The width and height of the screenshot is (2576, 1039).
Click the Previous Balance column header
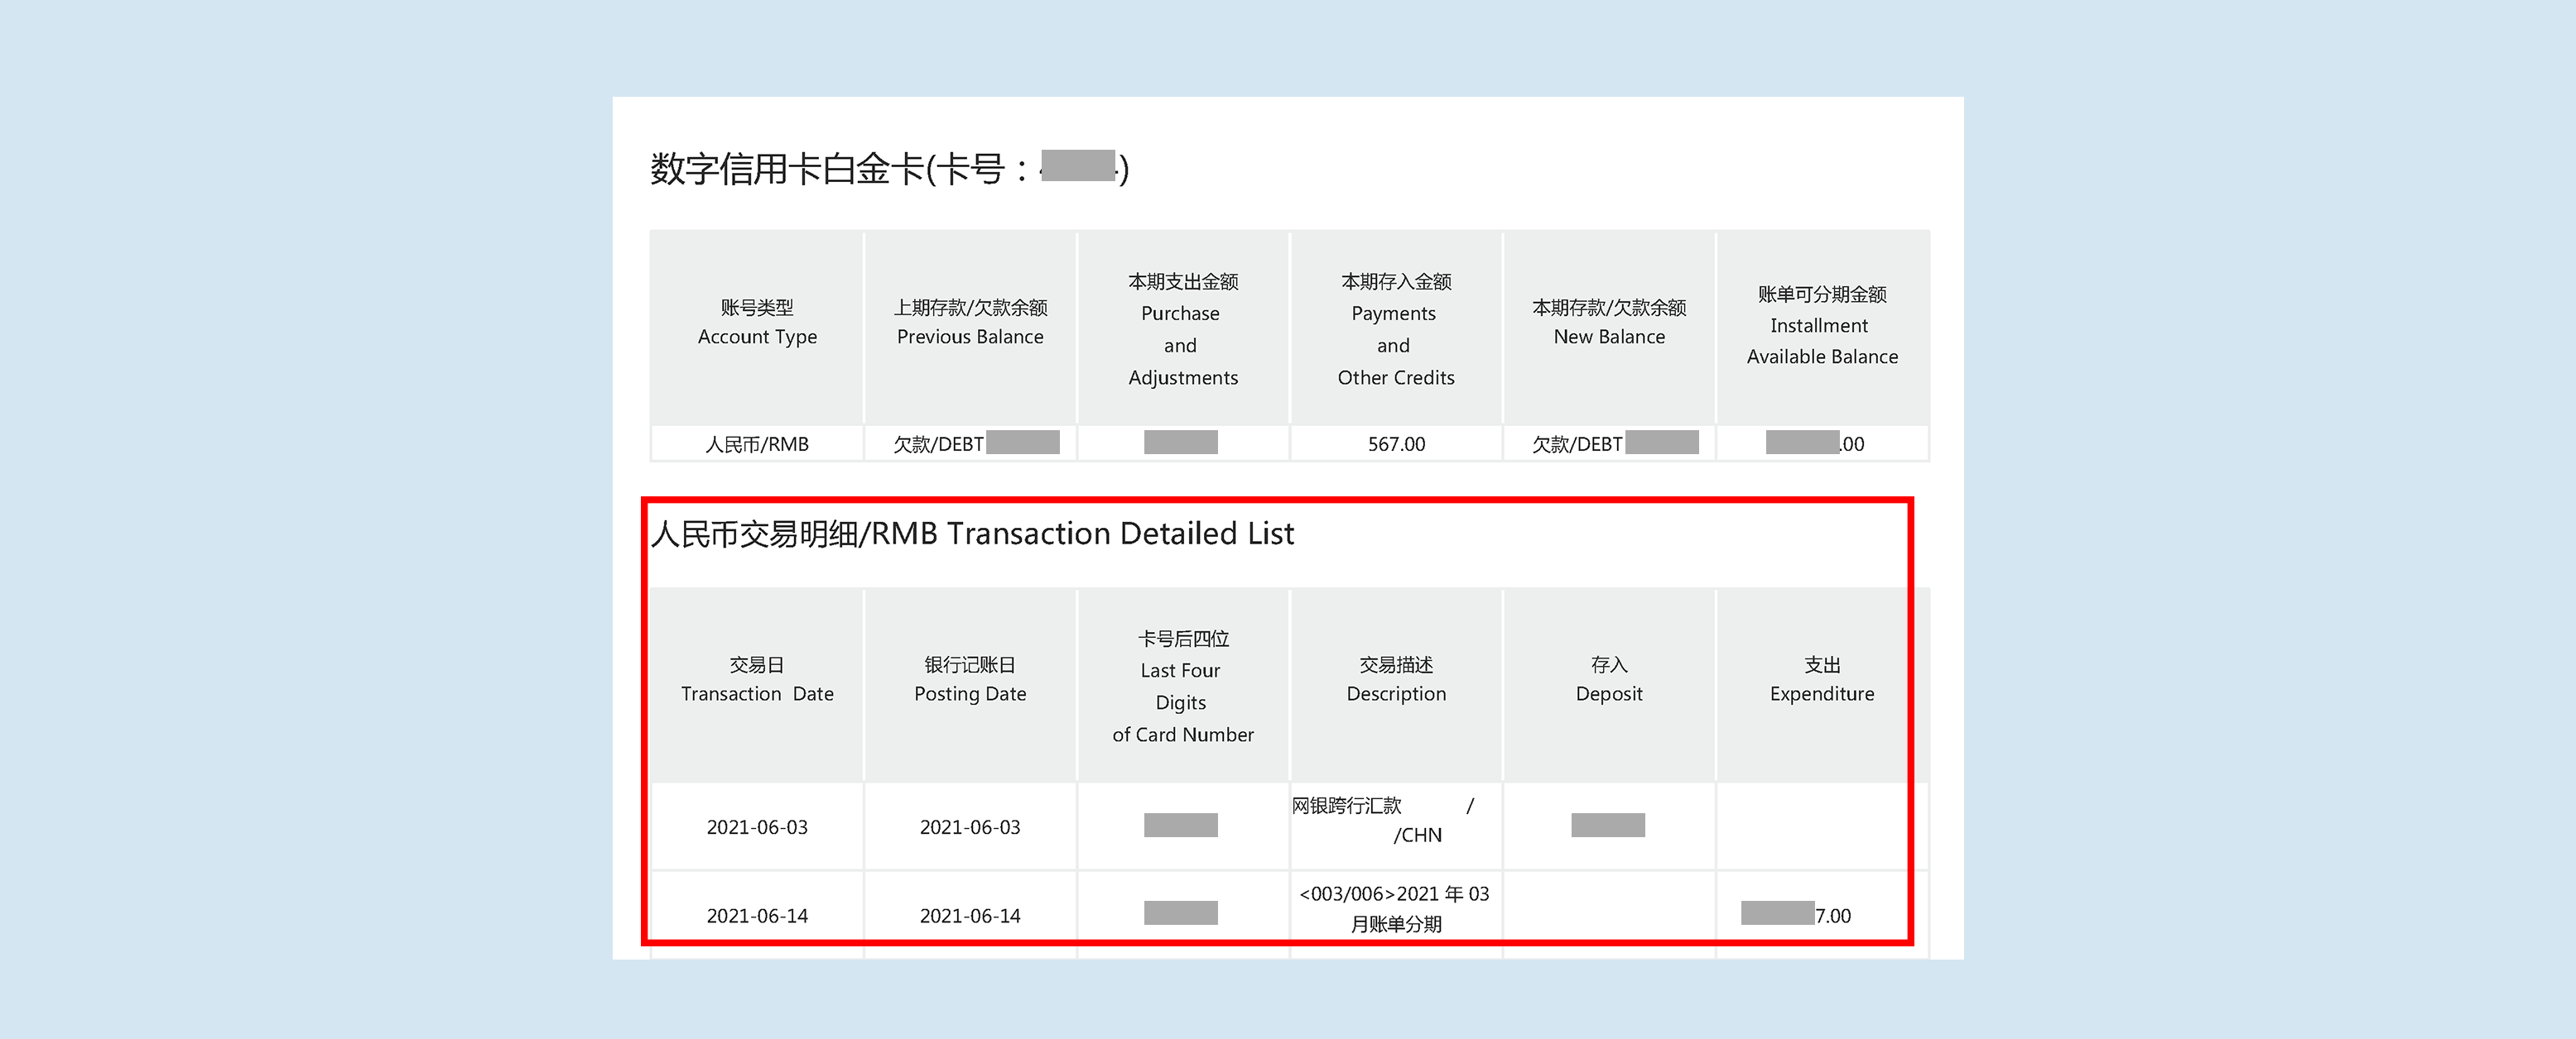pyautogui.click(x=969, y=323)
